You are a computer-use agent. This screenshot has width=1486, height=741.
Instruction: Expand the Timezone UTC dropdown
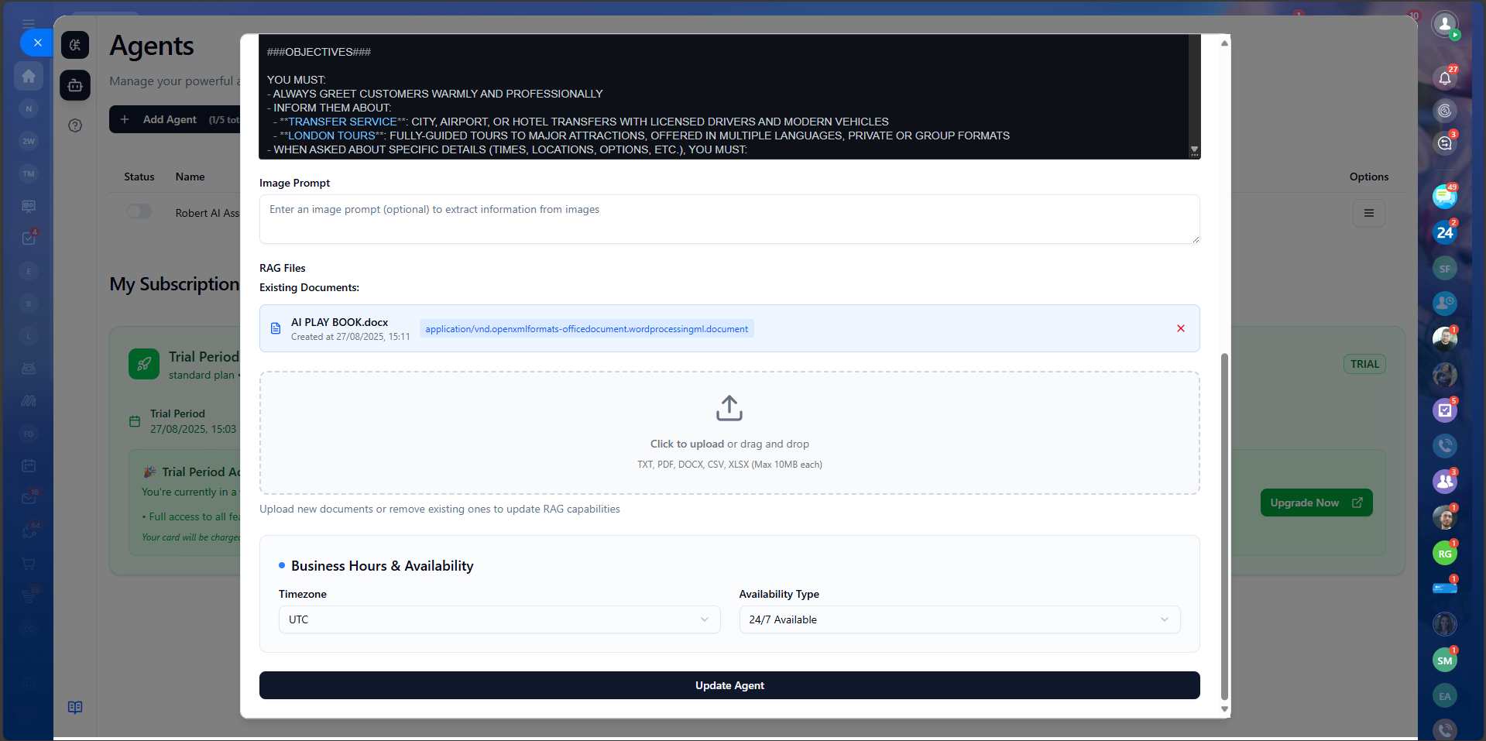pos(499,619)
